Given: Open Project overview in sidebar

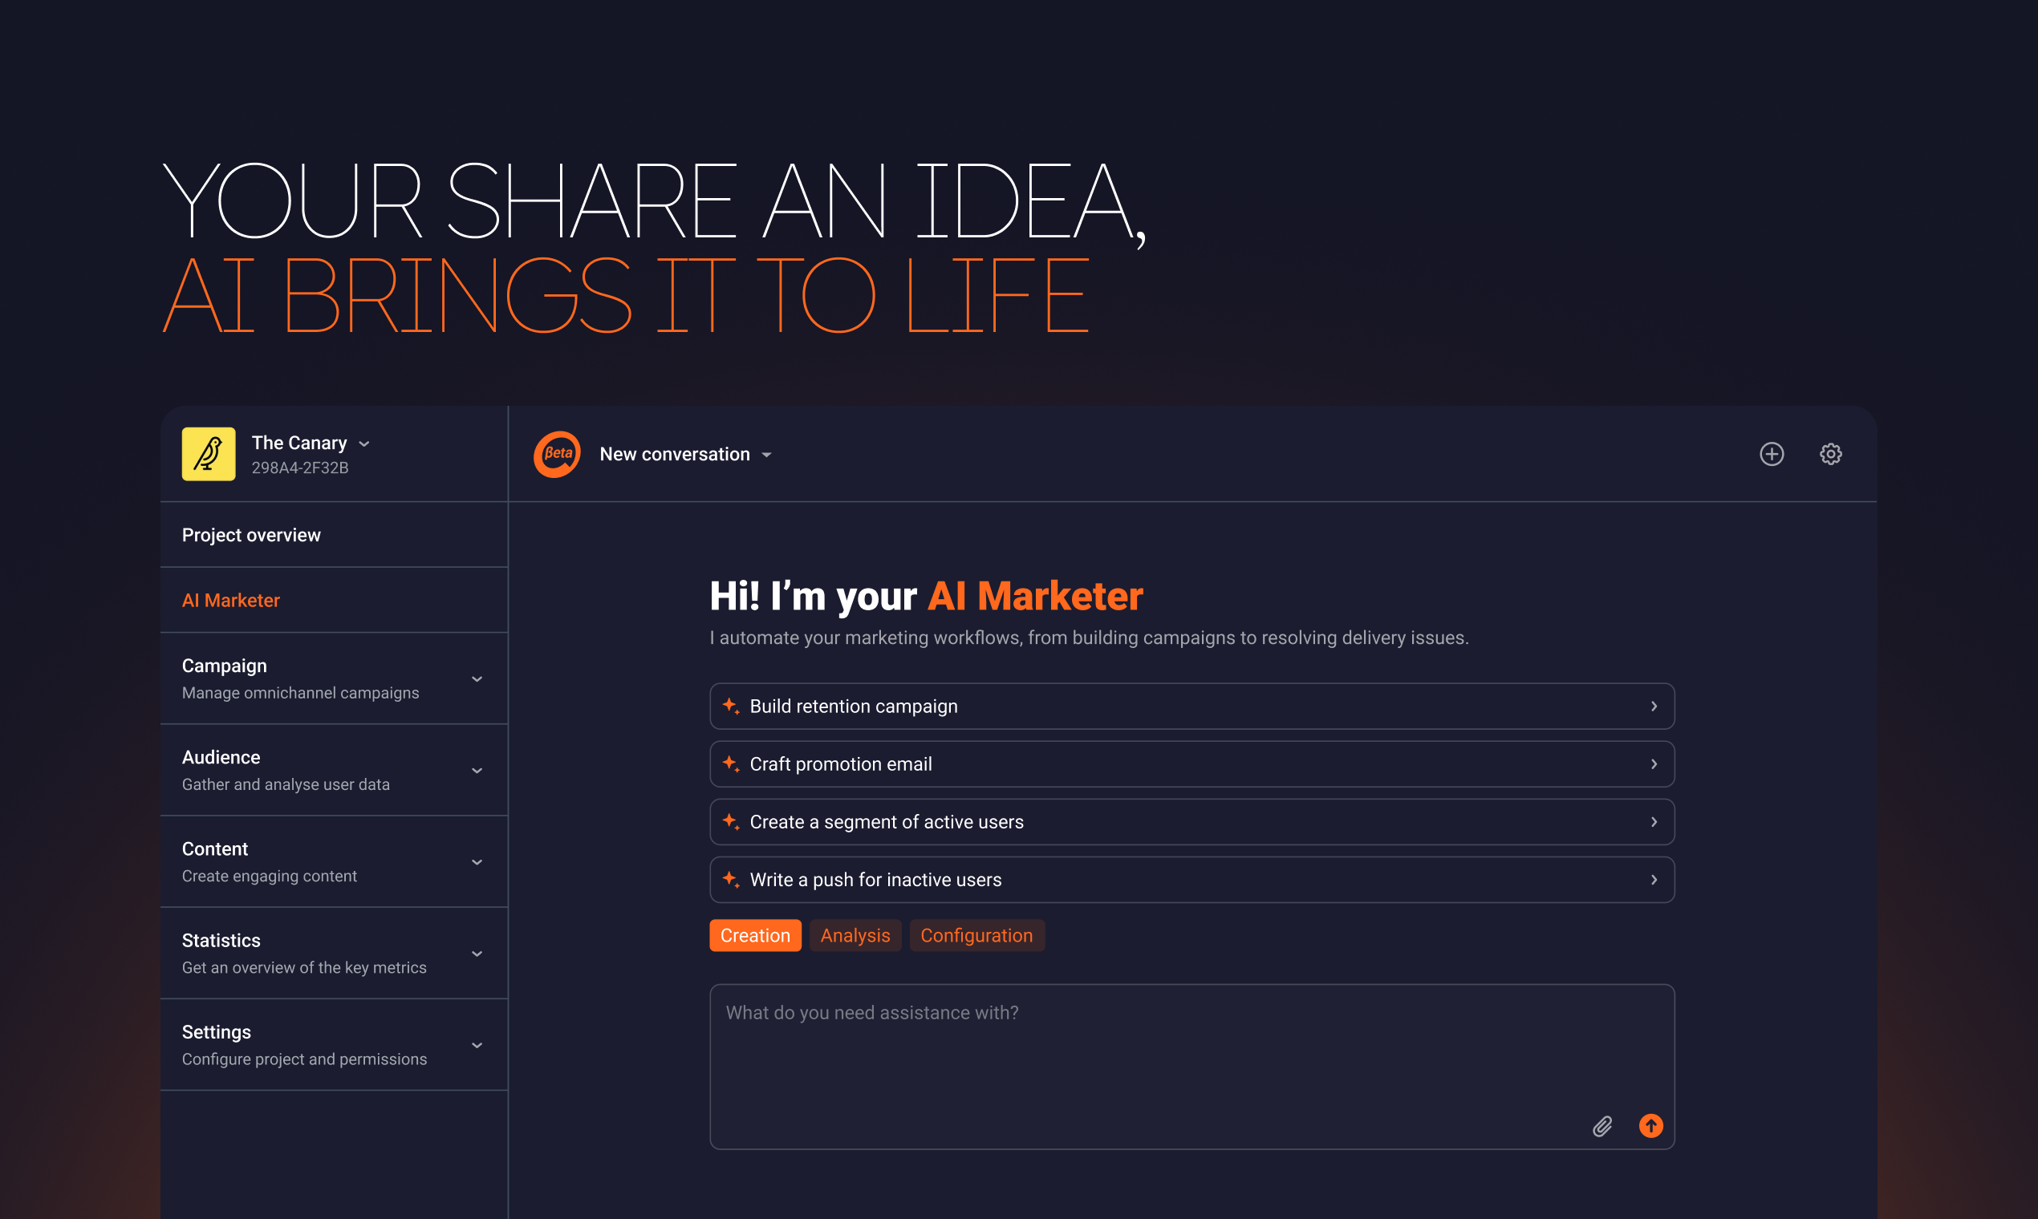Looking at the screenshot, I should [251, 535].
